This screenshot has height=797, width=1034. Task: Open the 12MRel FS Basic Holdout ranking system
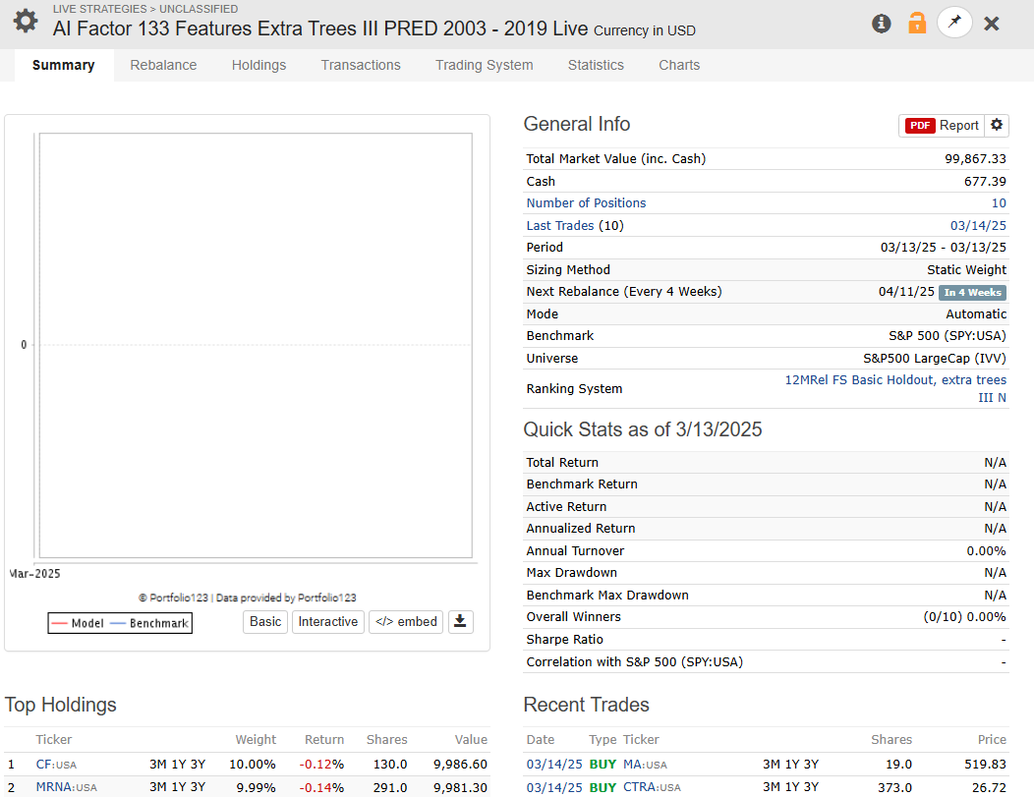(x=895, y=388)
